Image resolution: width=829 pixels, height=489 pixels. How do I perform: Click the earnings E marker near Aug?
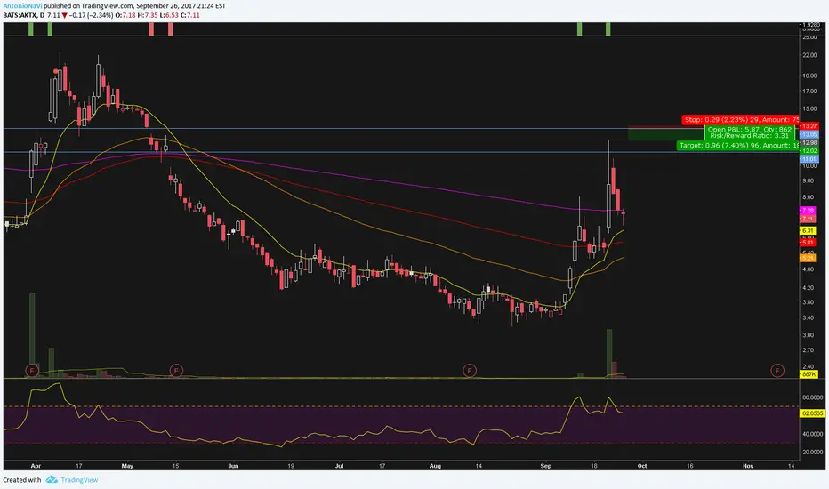(469, 371)
